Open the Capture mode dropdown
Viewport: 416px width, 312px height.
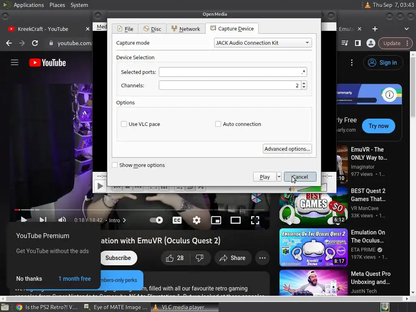pyautogui.click(x=263, y=43)
